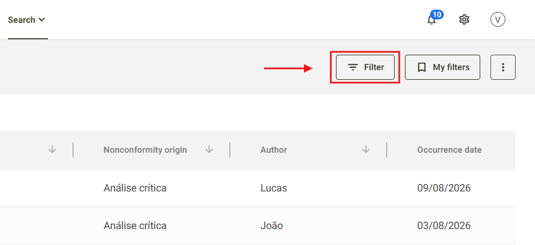Open the settings gear icon
535x245 pixels.
(464, 20)
